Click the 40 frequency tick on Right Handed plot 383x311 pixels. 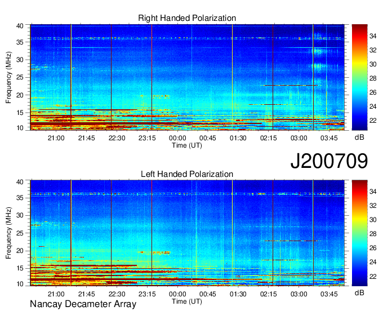[20, 26]
